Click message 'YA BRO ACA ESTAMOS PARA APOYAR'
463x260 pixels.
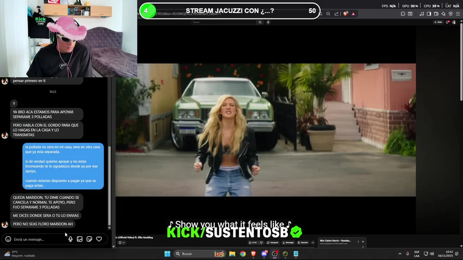(47, 114)
